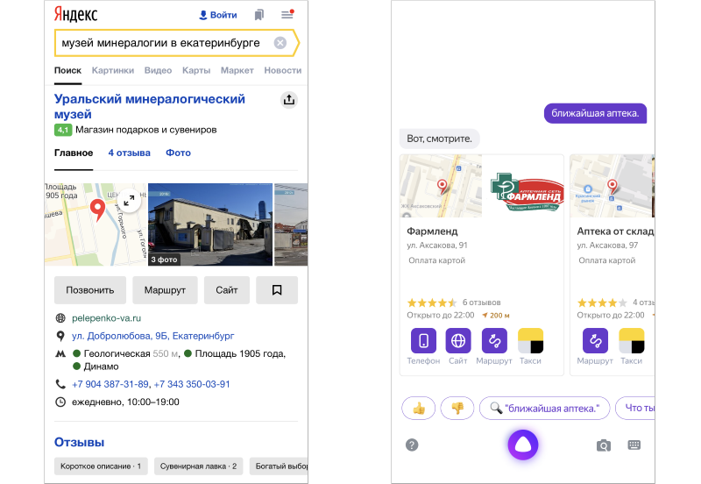Open the Аптека от склада card title
701x484 pixels.
[x=616, y=231]
